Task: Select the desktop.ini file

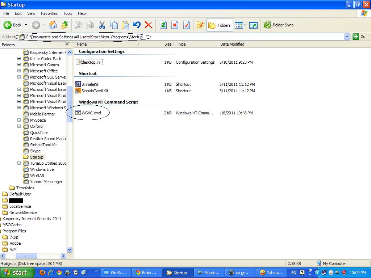Action: tap(91, 62)
